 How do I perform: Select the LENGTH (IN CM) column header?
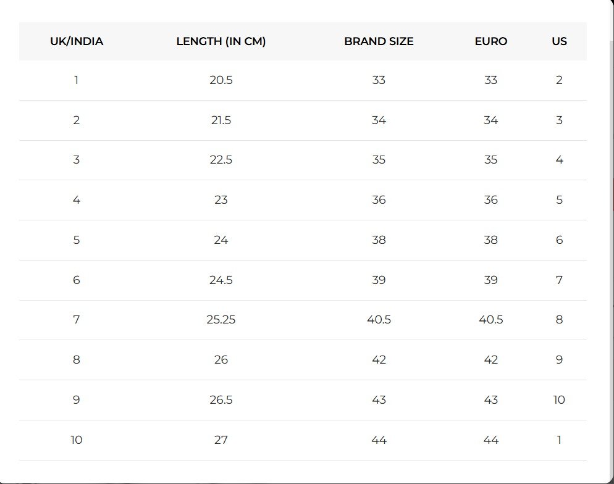pyautogui.click(x=221, y=41)
